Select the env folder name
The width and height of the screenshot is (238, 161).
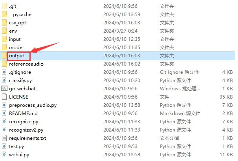coord(13,31)
